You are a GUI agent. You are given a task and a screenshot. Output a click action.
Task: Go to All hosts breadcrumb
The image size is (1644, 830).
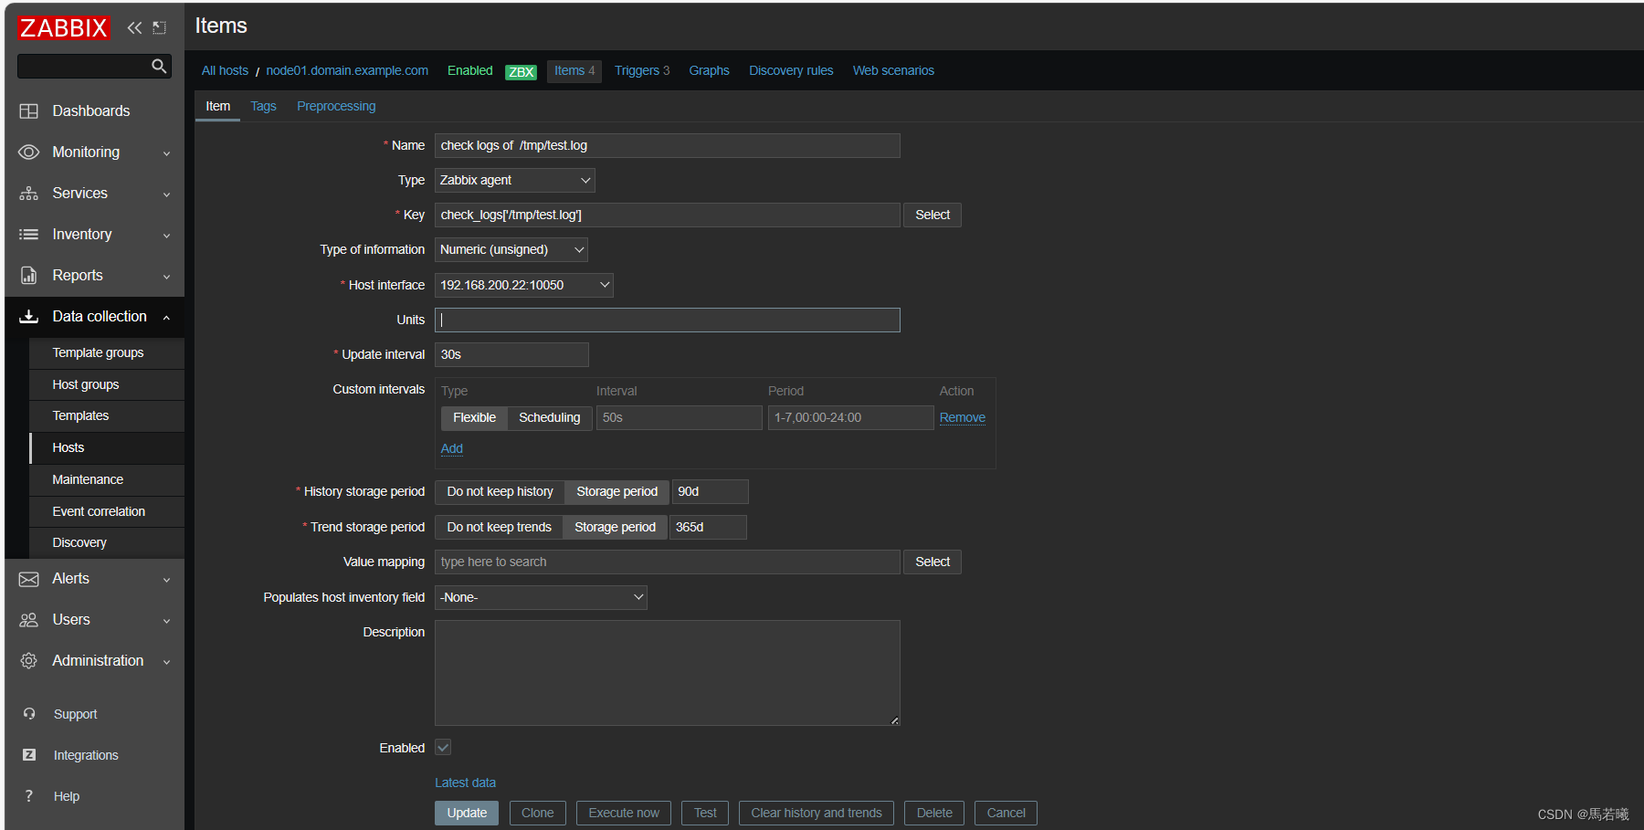pyautogui.click(x=225, y=71)
